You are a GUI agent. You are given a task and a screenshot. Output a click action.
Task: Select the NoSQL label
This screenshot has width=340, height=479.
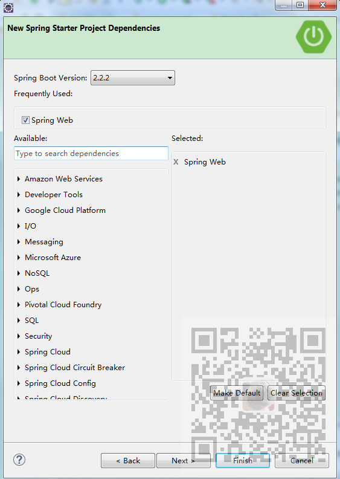[37, 273]
